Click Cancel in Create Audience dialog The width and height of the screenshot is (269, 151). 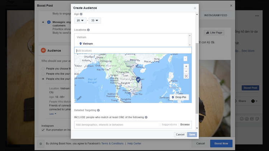[180, 135]
